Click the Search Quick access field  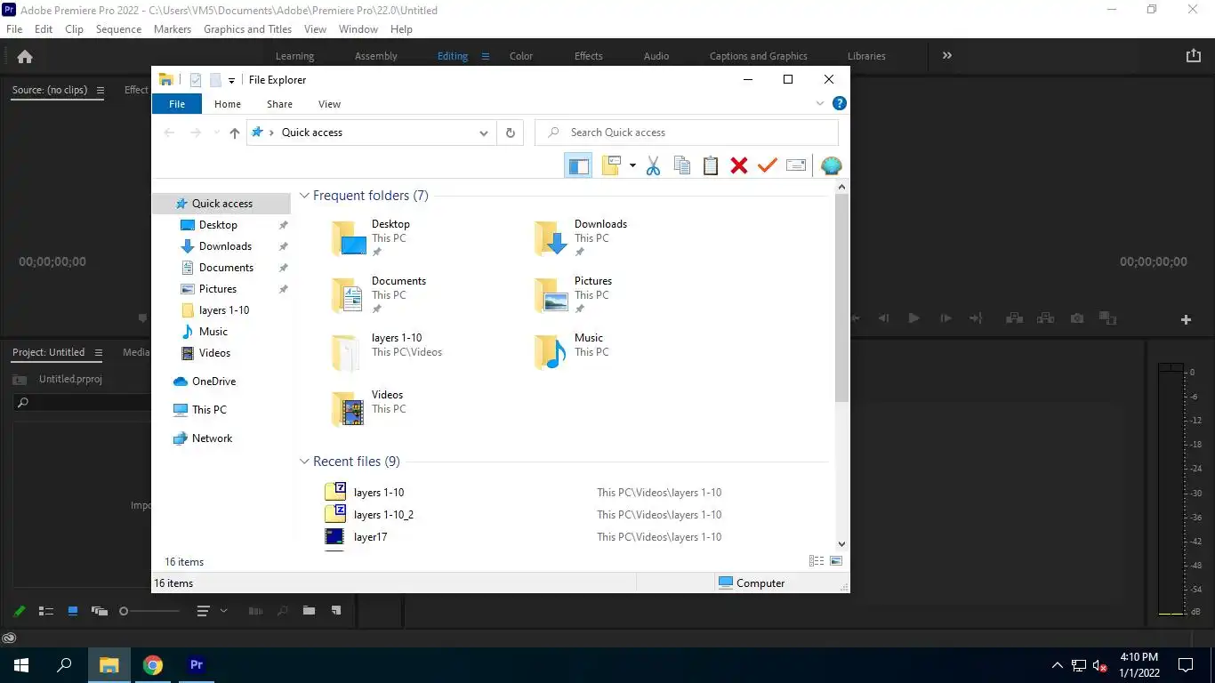coord(687,133)
